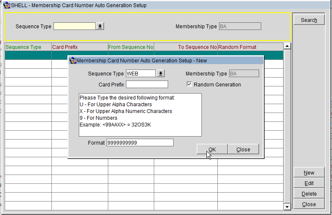Click the Format input field
This screenshot has height=215, width=332.
(x=140, y=142)
